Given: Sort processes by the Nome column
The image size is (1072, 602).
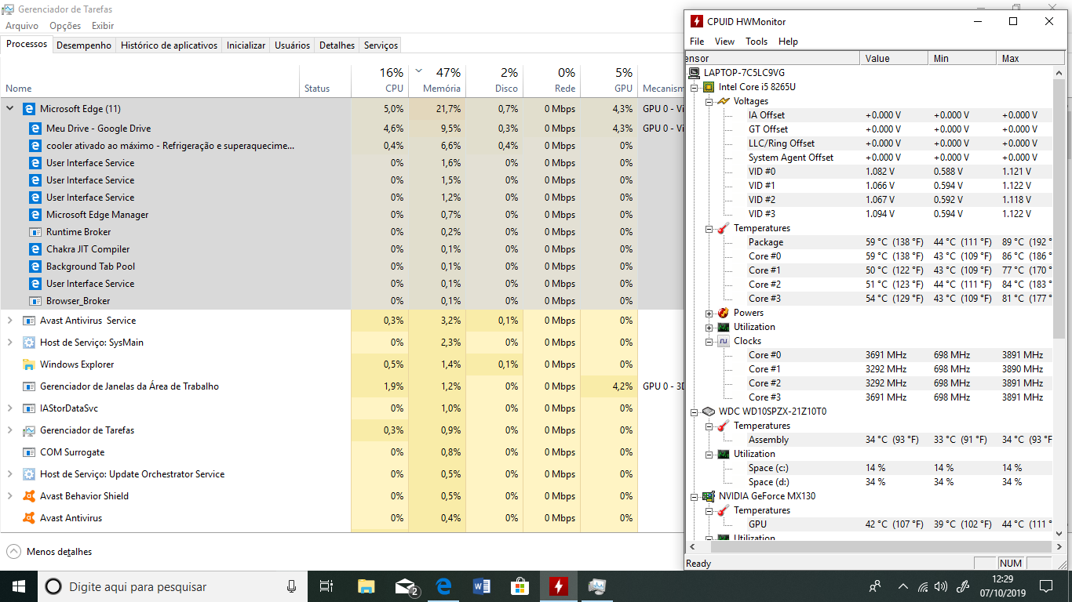Looking at the screenshot, I should pos(150,80).
